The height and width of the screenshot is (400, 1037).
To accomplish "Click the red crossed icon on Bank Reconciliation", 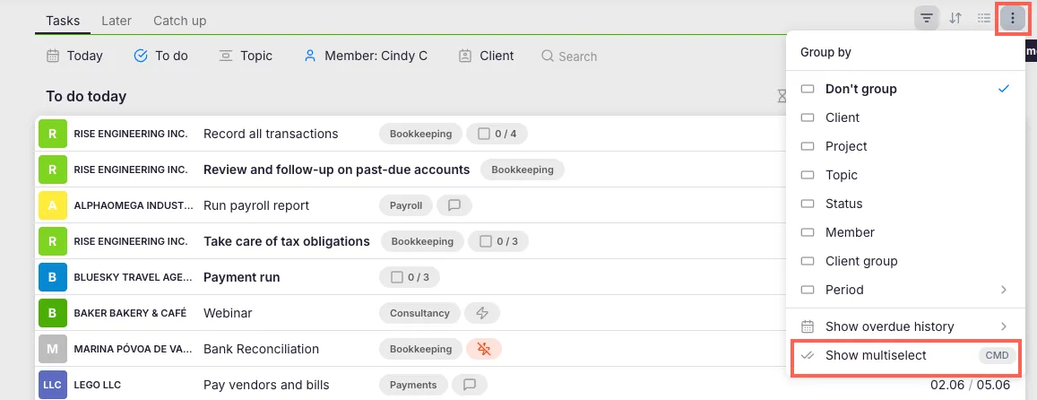I will click(484, 349).
